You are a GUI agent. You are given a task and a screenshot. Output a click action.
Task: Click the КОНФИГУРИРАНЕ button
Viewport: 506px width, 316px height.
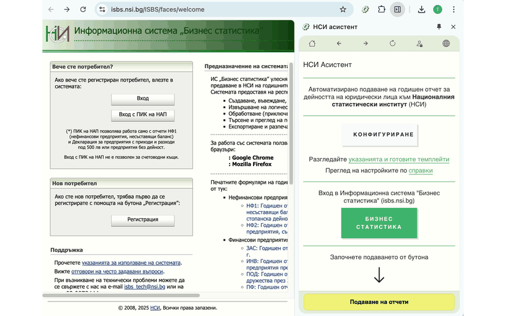(380, 135)
